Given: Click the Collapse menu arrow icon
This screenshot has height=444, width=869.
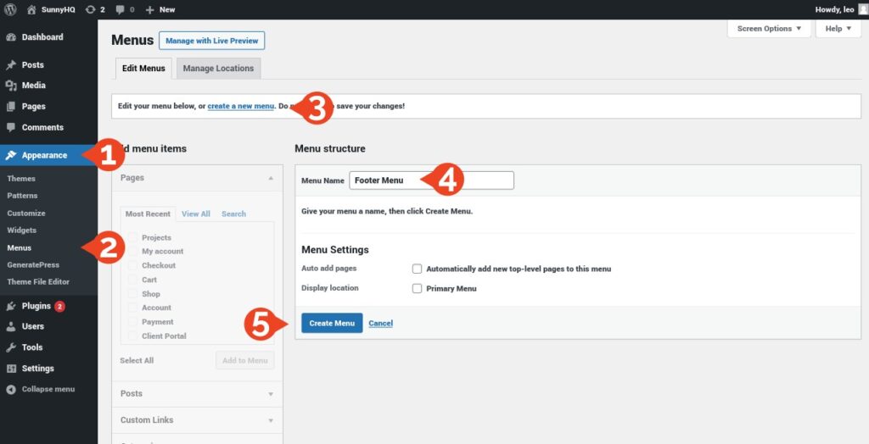Looking at the screenshot, I should tap(10, 389).
